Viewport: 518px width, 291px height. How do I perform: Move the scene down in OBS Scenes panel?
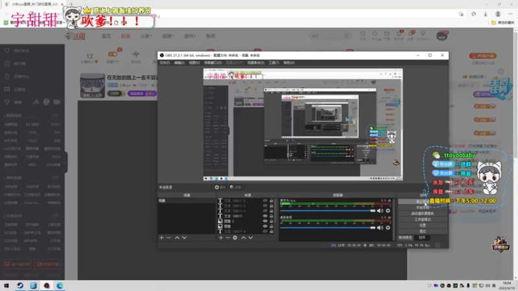tap(185, 237)
